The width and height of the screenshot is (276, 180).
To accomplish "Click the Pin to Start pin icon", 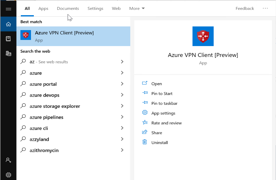I will pos(145,93).
